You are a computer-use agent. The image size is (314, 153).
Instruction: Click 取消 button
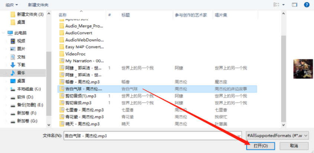[294, 146]
